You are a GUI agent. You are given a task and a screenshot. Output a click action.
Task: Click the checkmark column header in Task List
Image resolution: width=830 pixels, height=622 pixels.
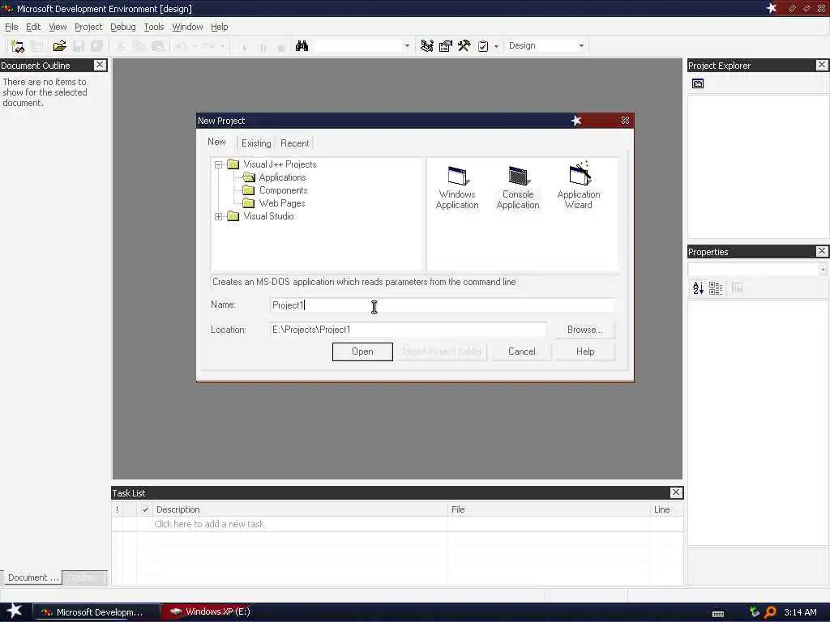(x=145, y=509)
